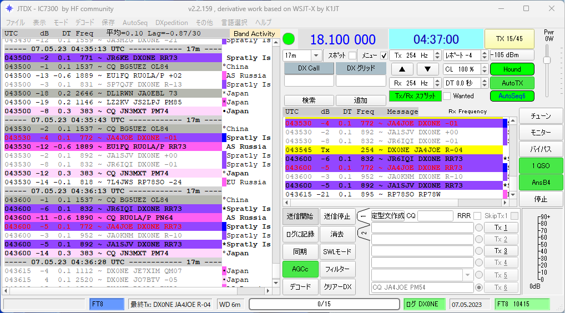Image resolution: width=565 pixels, height=313 pixels.
Task: Adjust the Rx 254 Hz spinner arrows
Action: point(437,83)
